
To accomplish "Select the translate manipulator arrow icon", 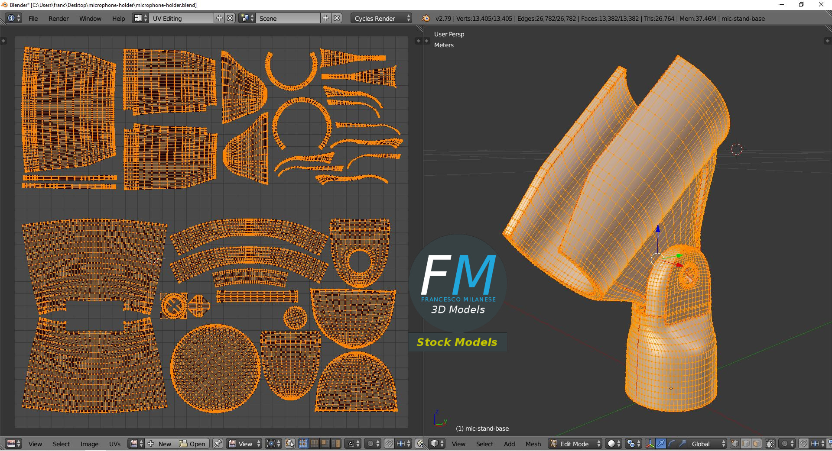I will 661,444.
